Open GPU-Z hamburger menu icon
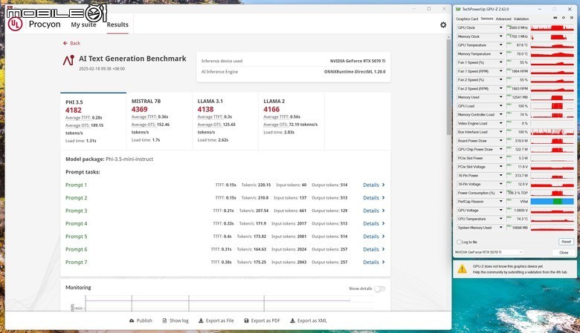 coord(572,18)
